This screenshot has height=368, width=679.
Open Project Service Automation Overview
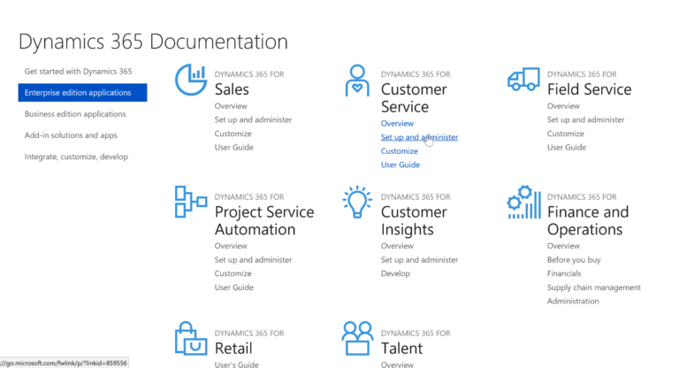(231, 246)
